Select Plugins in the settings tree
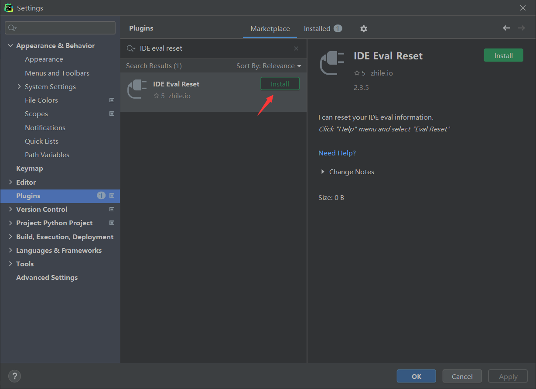The height and width of the screenshot is (389, 536). point(60,196)
